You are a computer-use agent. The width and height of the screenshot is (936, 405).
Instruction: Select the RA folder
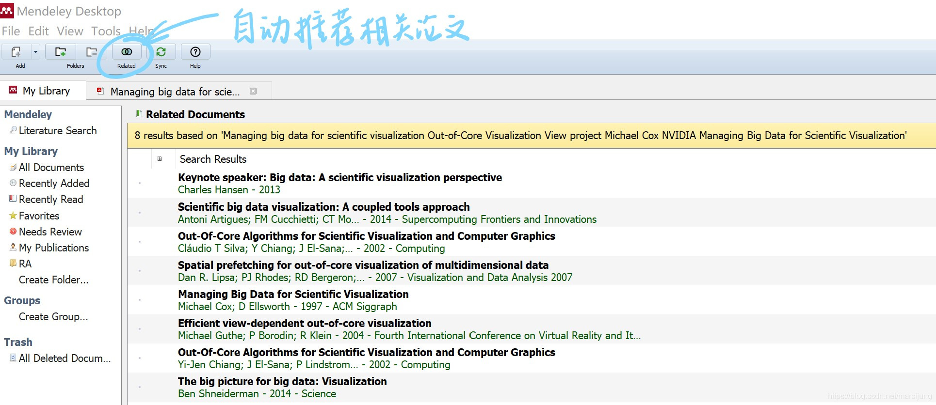coord(25,264)
